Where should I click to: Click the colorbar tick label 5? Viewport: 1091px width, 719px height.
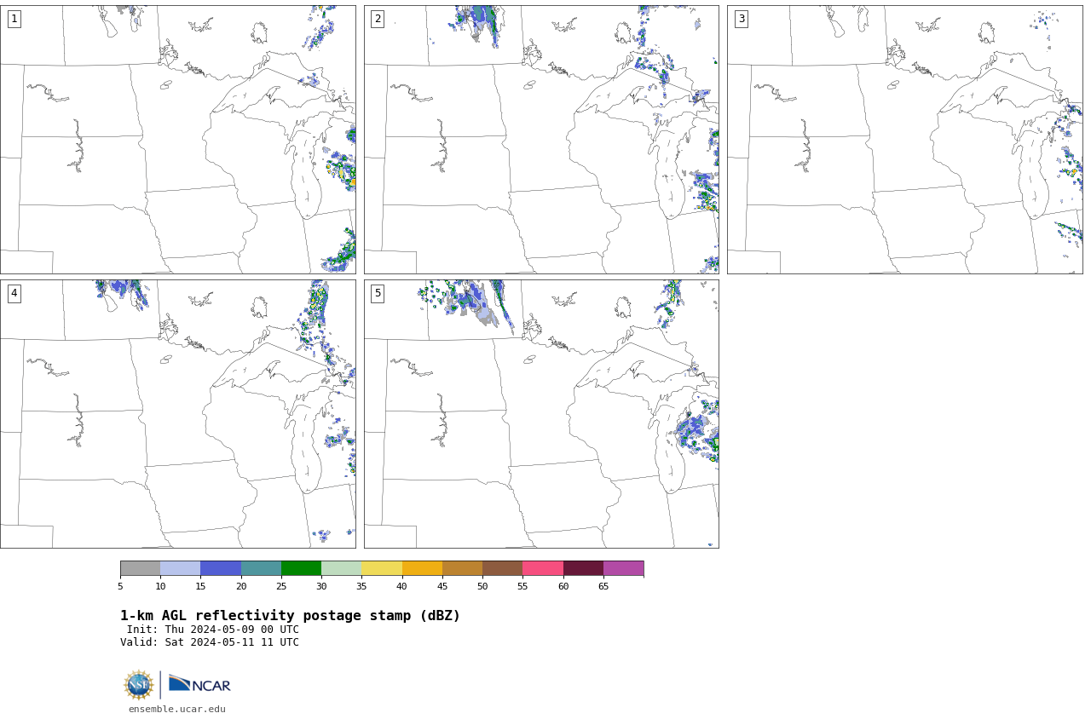(x=120, y=586)
